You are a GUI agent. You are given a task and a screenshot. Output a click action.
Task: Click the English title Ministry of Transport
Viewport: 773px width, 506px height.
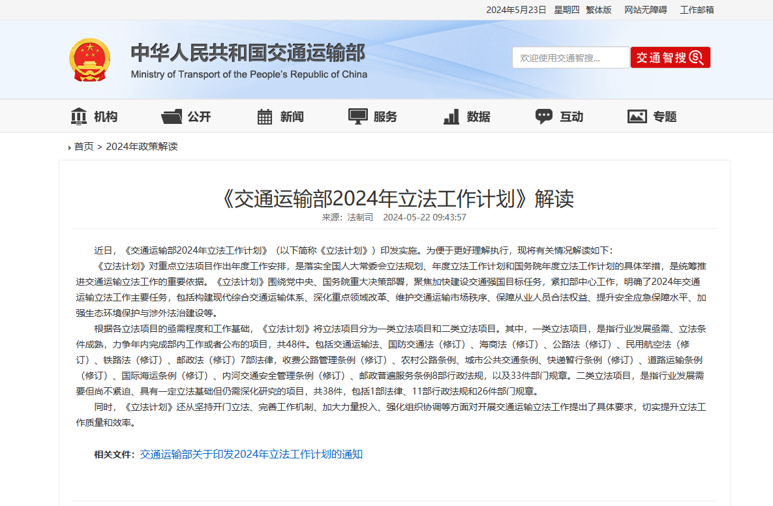(x=249, y=74)
